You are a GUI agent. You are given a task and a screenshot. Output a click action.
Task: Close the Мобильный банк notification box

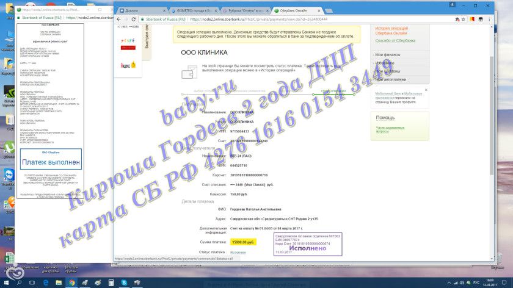(x=426, y=90)
